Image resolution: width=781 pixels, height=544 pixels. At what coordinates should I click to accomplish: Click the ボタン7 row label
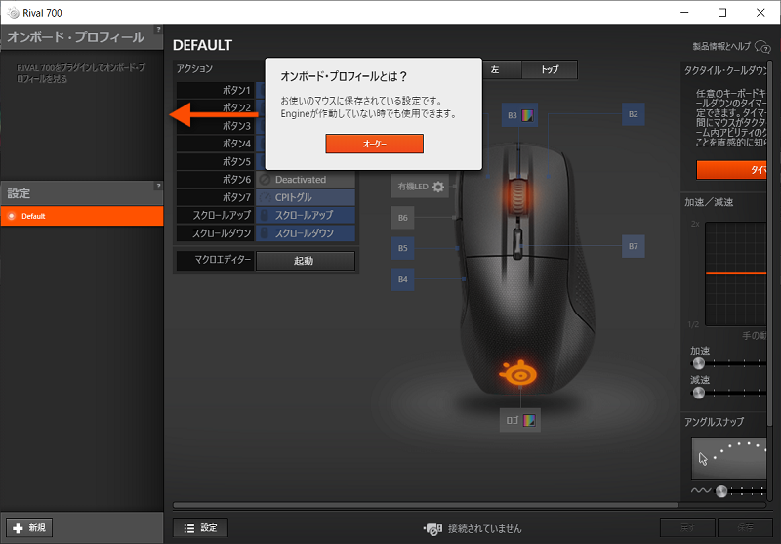pyautogui.click(x=215, y=197)
